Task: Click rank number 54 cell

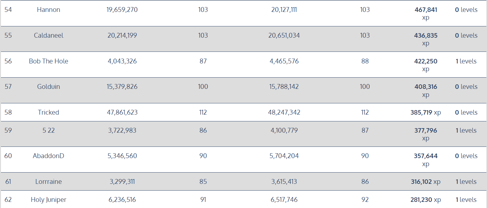Action: pos(8,10)
